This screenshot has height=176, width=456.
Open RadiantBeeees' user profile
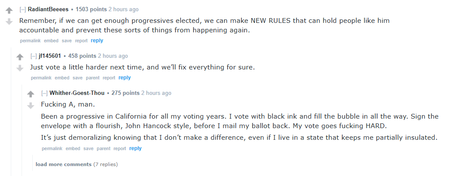pyautogui.click(x=49, y=9)
